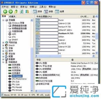The height and width of the screenshot is (99, 101).
Task: Click the 值 column header
Action: pyautogui.click(x=84, y=60)
